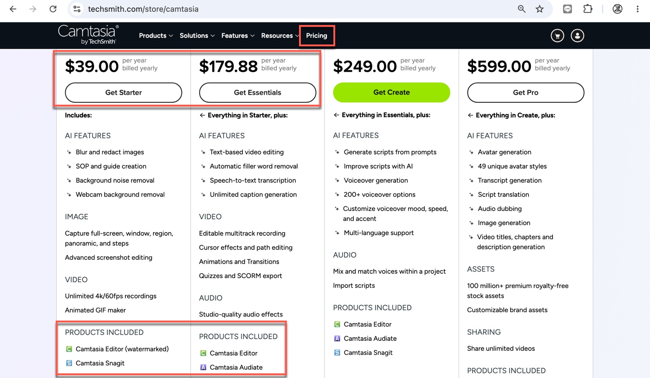This screenshot has width=650, height=378.
Task: Click "Audio dubbing" feature
Action: (x=500, y=209)
